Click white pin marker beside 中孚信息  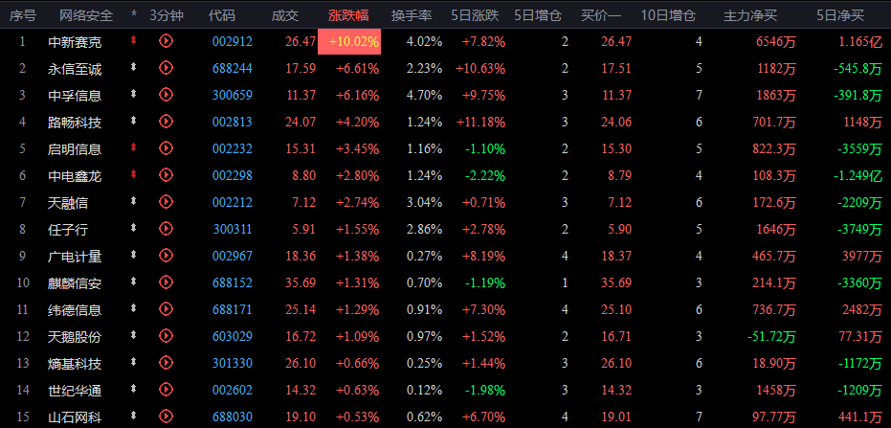(x=134, y=93)
